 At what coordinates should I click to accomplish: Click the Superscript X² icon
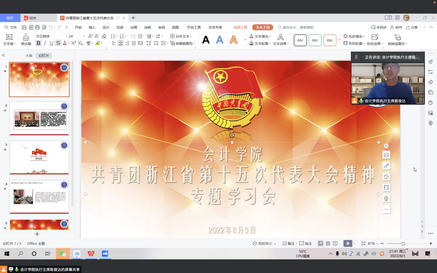[74, 43]
